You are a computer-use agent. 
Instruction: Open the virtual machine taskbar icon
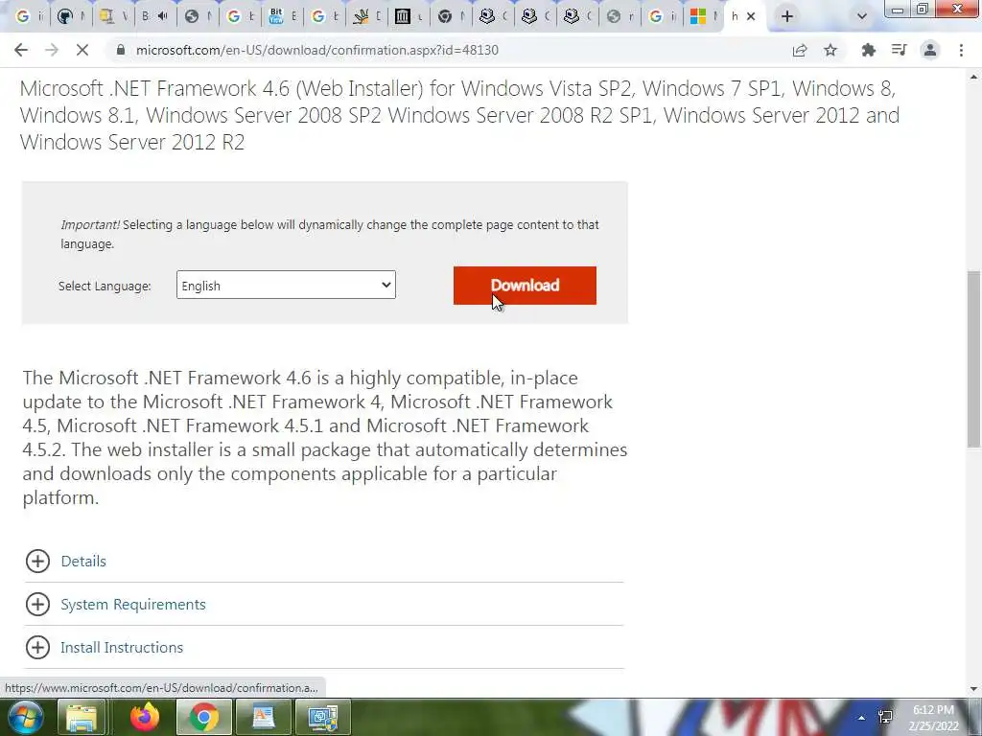point(322,717)
